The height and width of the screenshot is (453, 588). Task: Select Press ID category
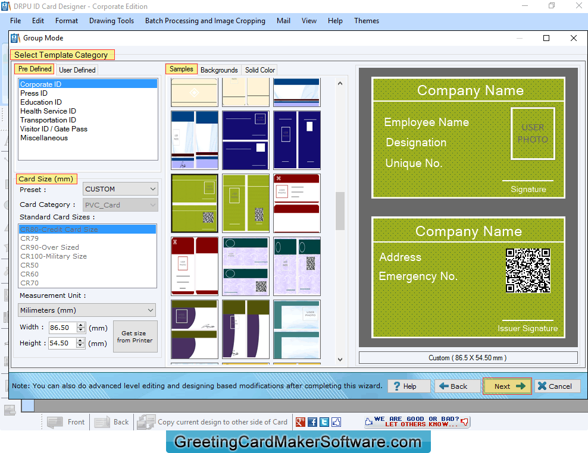(88, 93)
